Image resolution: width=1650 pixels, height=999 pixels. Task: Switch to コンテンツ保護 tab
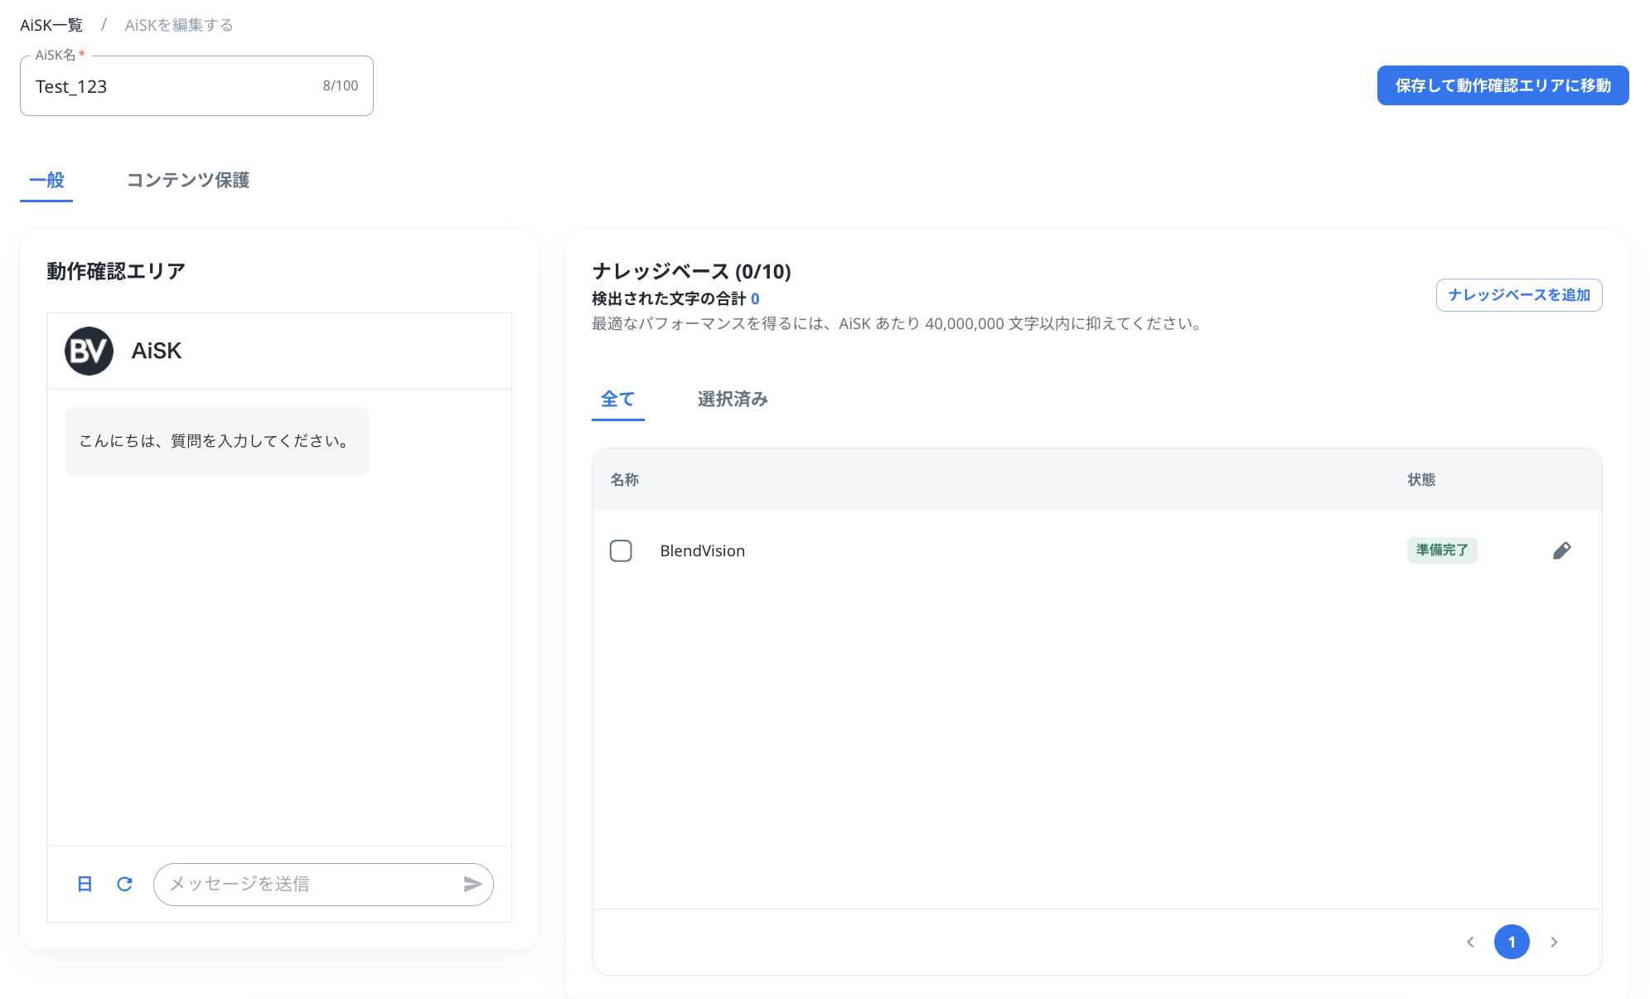pos(187,180)
